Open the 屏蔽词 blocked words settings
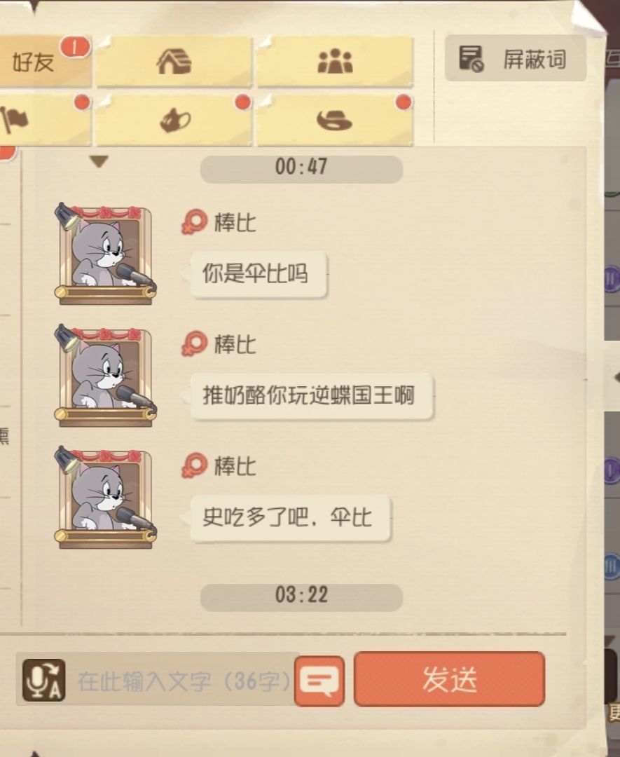 tap(516, 58)
